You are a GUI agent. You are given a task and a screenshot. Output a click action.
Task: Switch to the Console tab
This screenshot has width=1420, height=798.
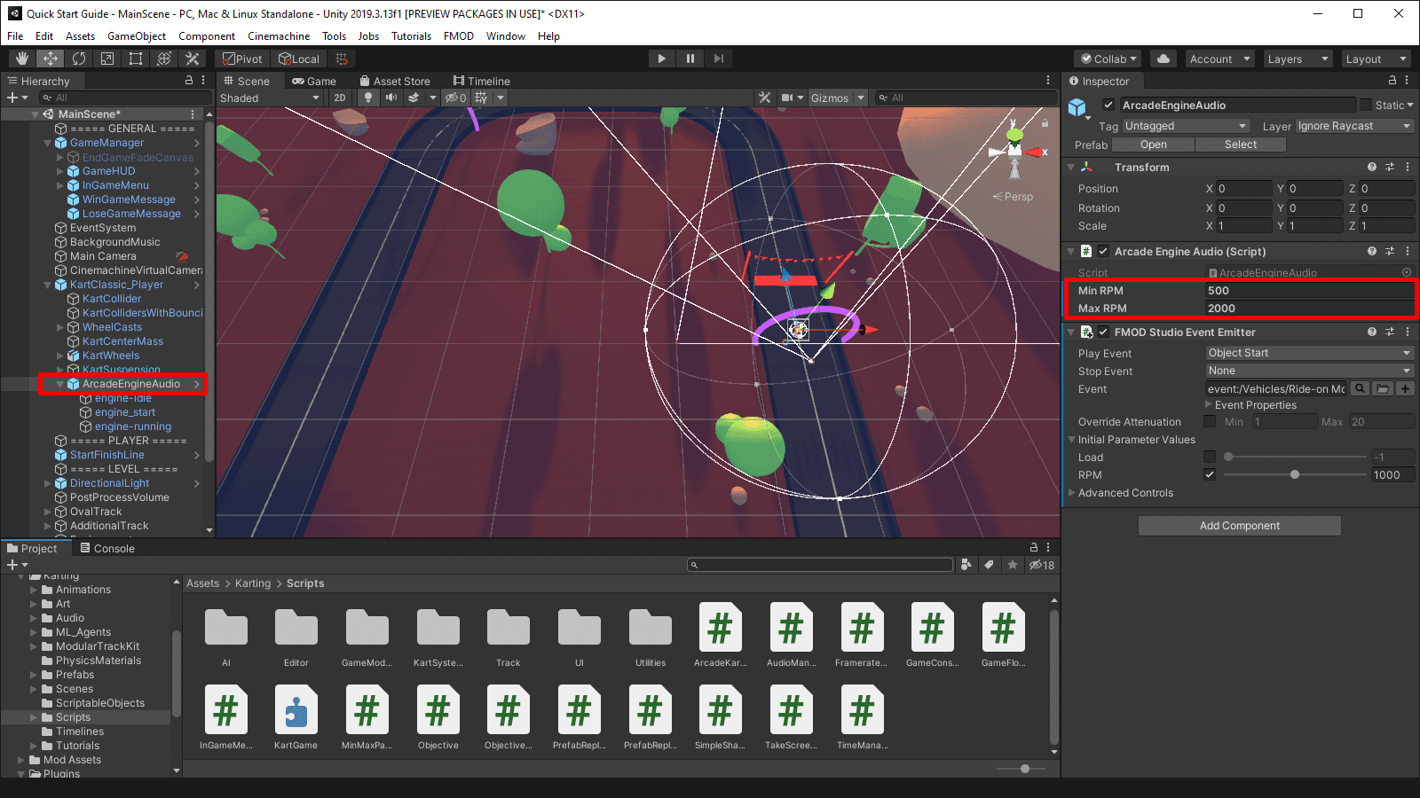click(107, 548)
